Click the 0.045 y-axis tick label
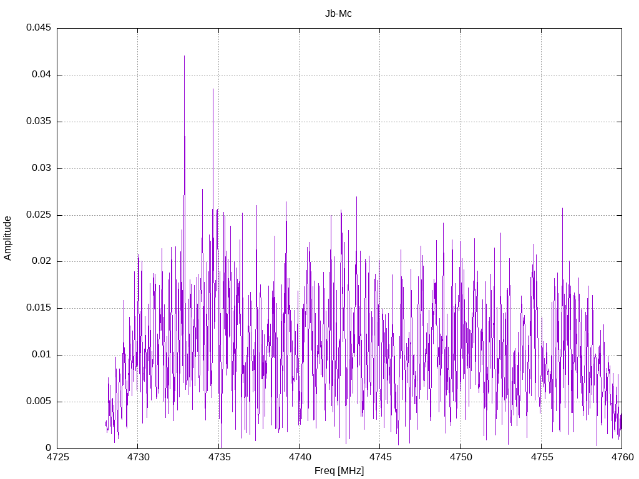Viewport: 639px width, 479px height. [x=39, y=27]
